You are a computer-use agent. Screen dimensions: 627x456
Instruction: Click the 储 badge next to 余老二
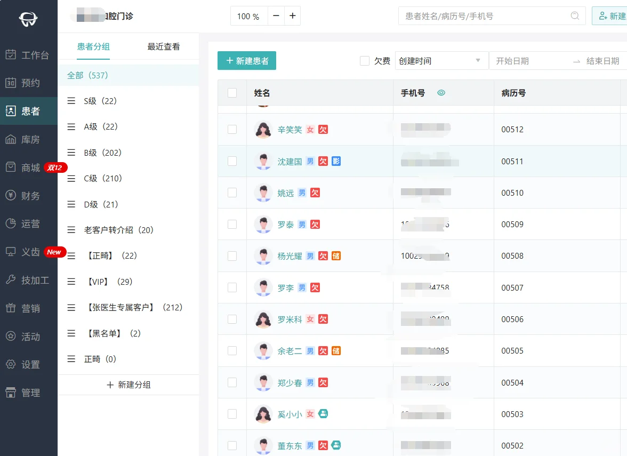click(x=336, y=351)
